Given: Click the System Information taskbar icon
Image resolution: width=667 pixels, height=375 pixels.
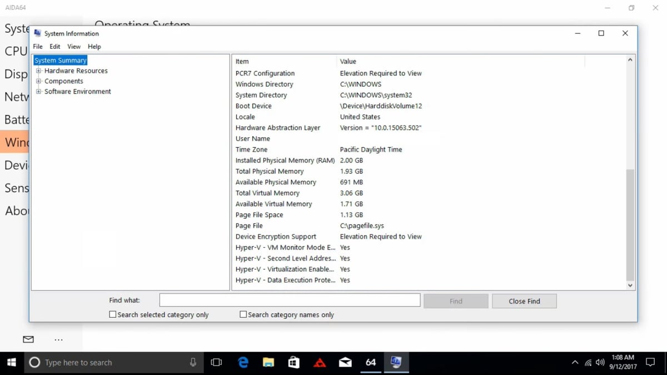Looking at the screenshot, I should 396,362.
